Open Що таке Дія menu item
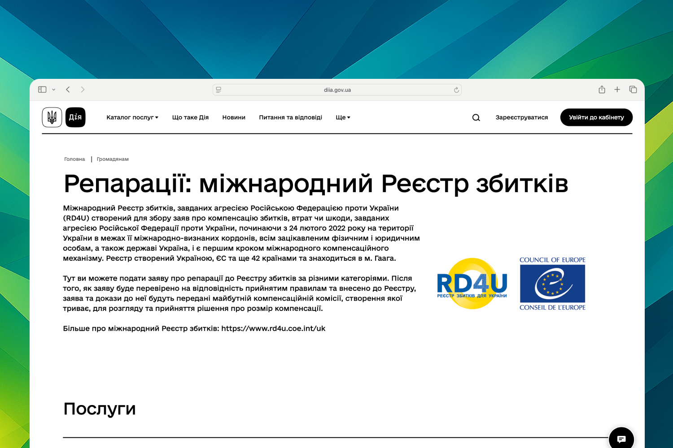673x448 pixels. 190,117
